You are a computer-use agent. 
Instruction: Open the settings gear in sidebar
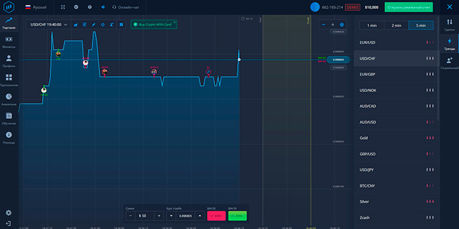[x=9, y=212]
